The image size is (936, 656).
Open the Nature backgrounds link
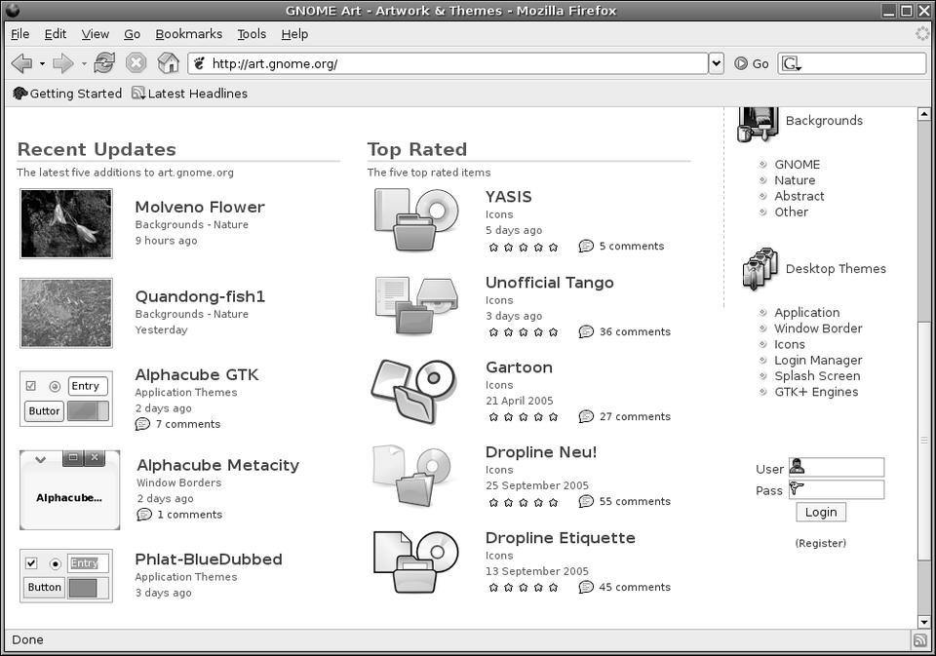[x=795, y=180]
